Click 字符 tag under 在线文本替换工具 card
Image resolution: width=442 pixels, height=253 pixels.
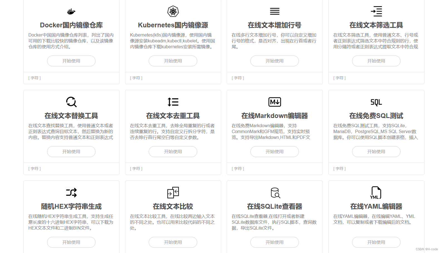tap(35, 169)
